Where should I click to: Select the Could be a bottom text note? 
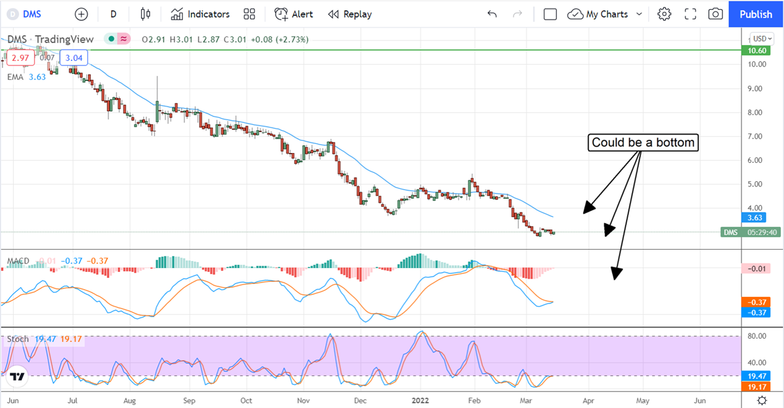tap(642, 143)
